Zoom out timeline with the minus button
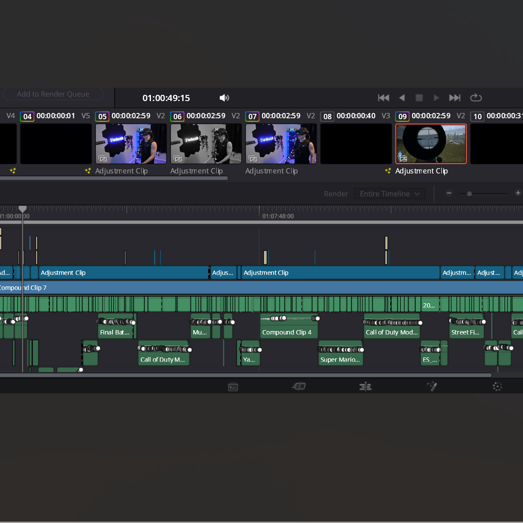523x523 pixels. pyautogui.click(x=449, y=193)
